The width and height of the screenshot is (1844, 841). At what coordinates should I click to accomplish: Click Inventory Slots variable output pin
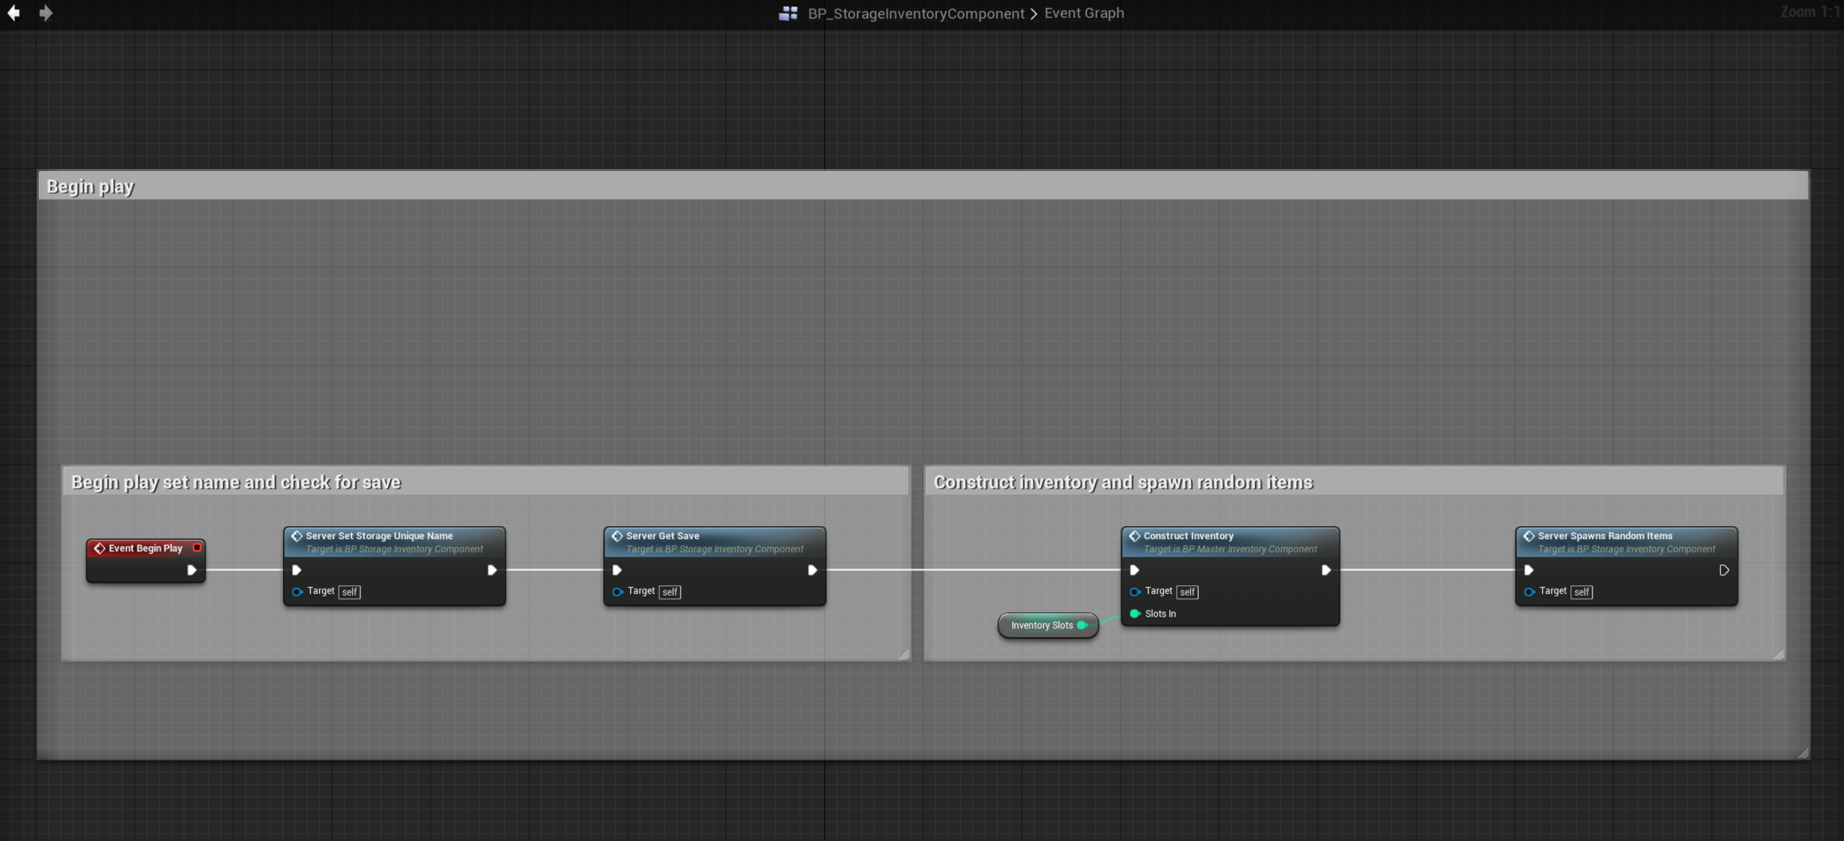point(1082,625)
